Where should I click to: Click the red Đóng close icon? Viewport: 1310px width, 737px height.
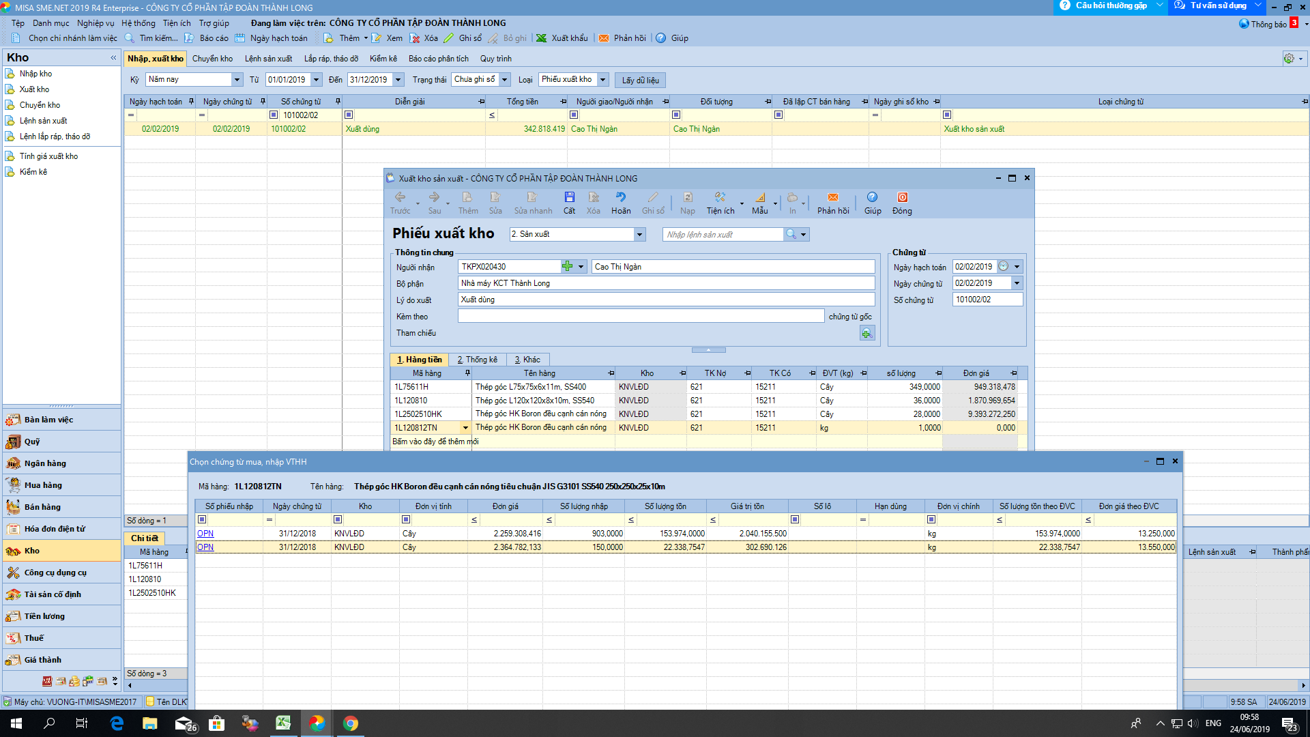point(902,197)
